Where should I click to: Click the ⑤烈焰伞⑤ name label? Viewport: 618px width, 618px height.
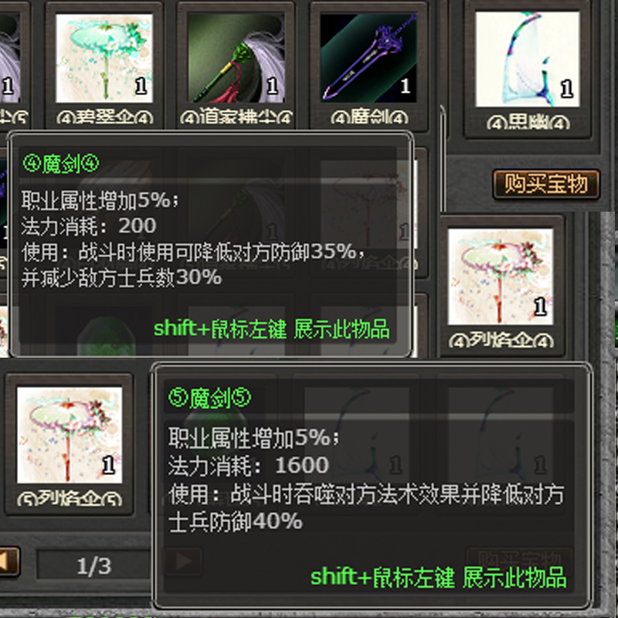click(70, 499)
